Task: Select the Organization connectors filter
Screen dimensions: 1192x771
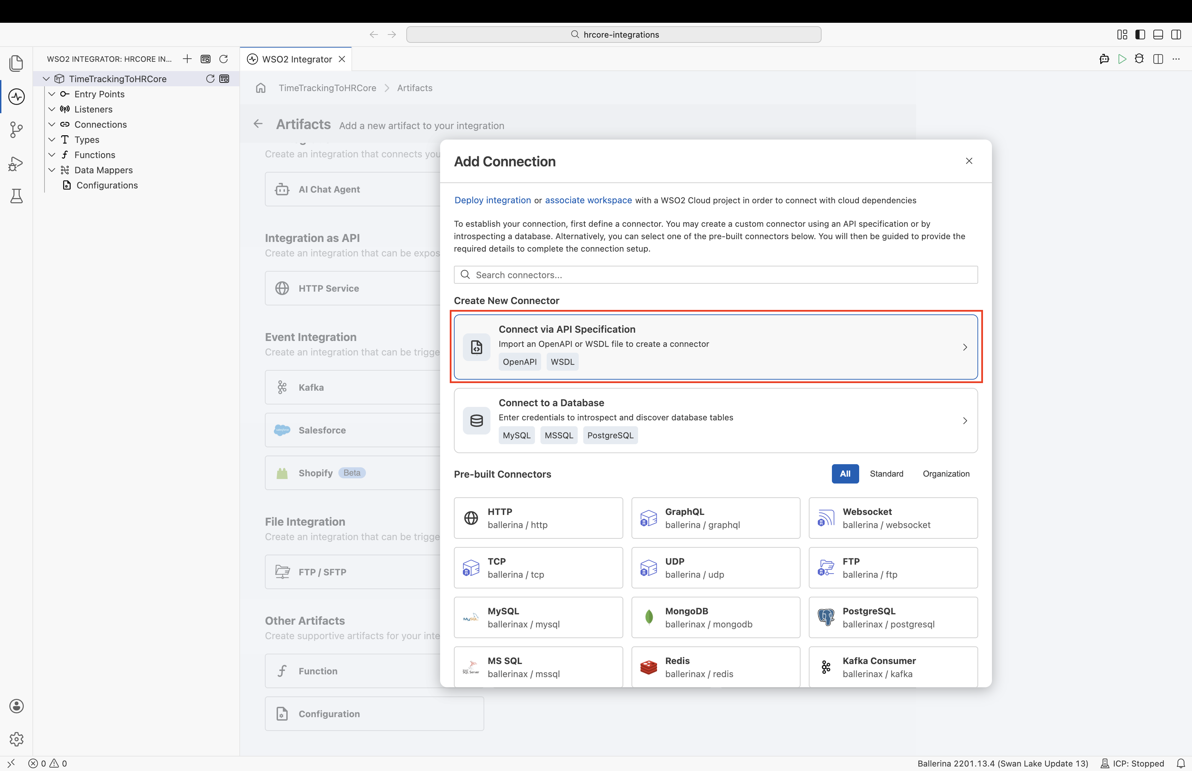Action: 946,474
